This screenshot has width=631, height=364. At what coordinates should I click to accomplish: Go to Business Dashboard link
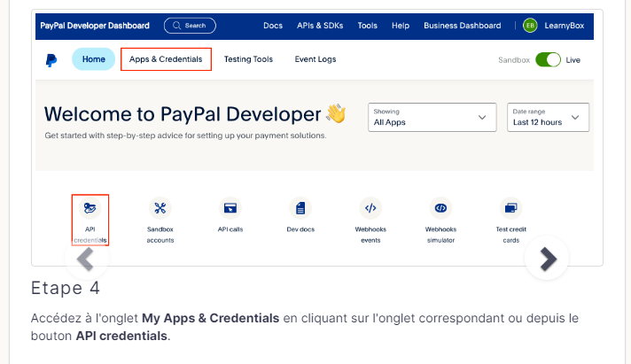463,26
